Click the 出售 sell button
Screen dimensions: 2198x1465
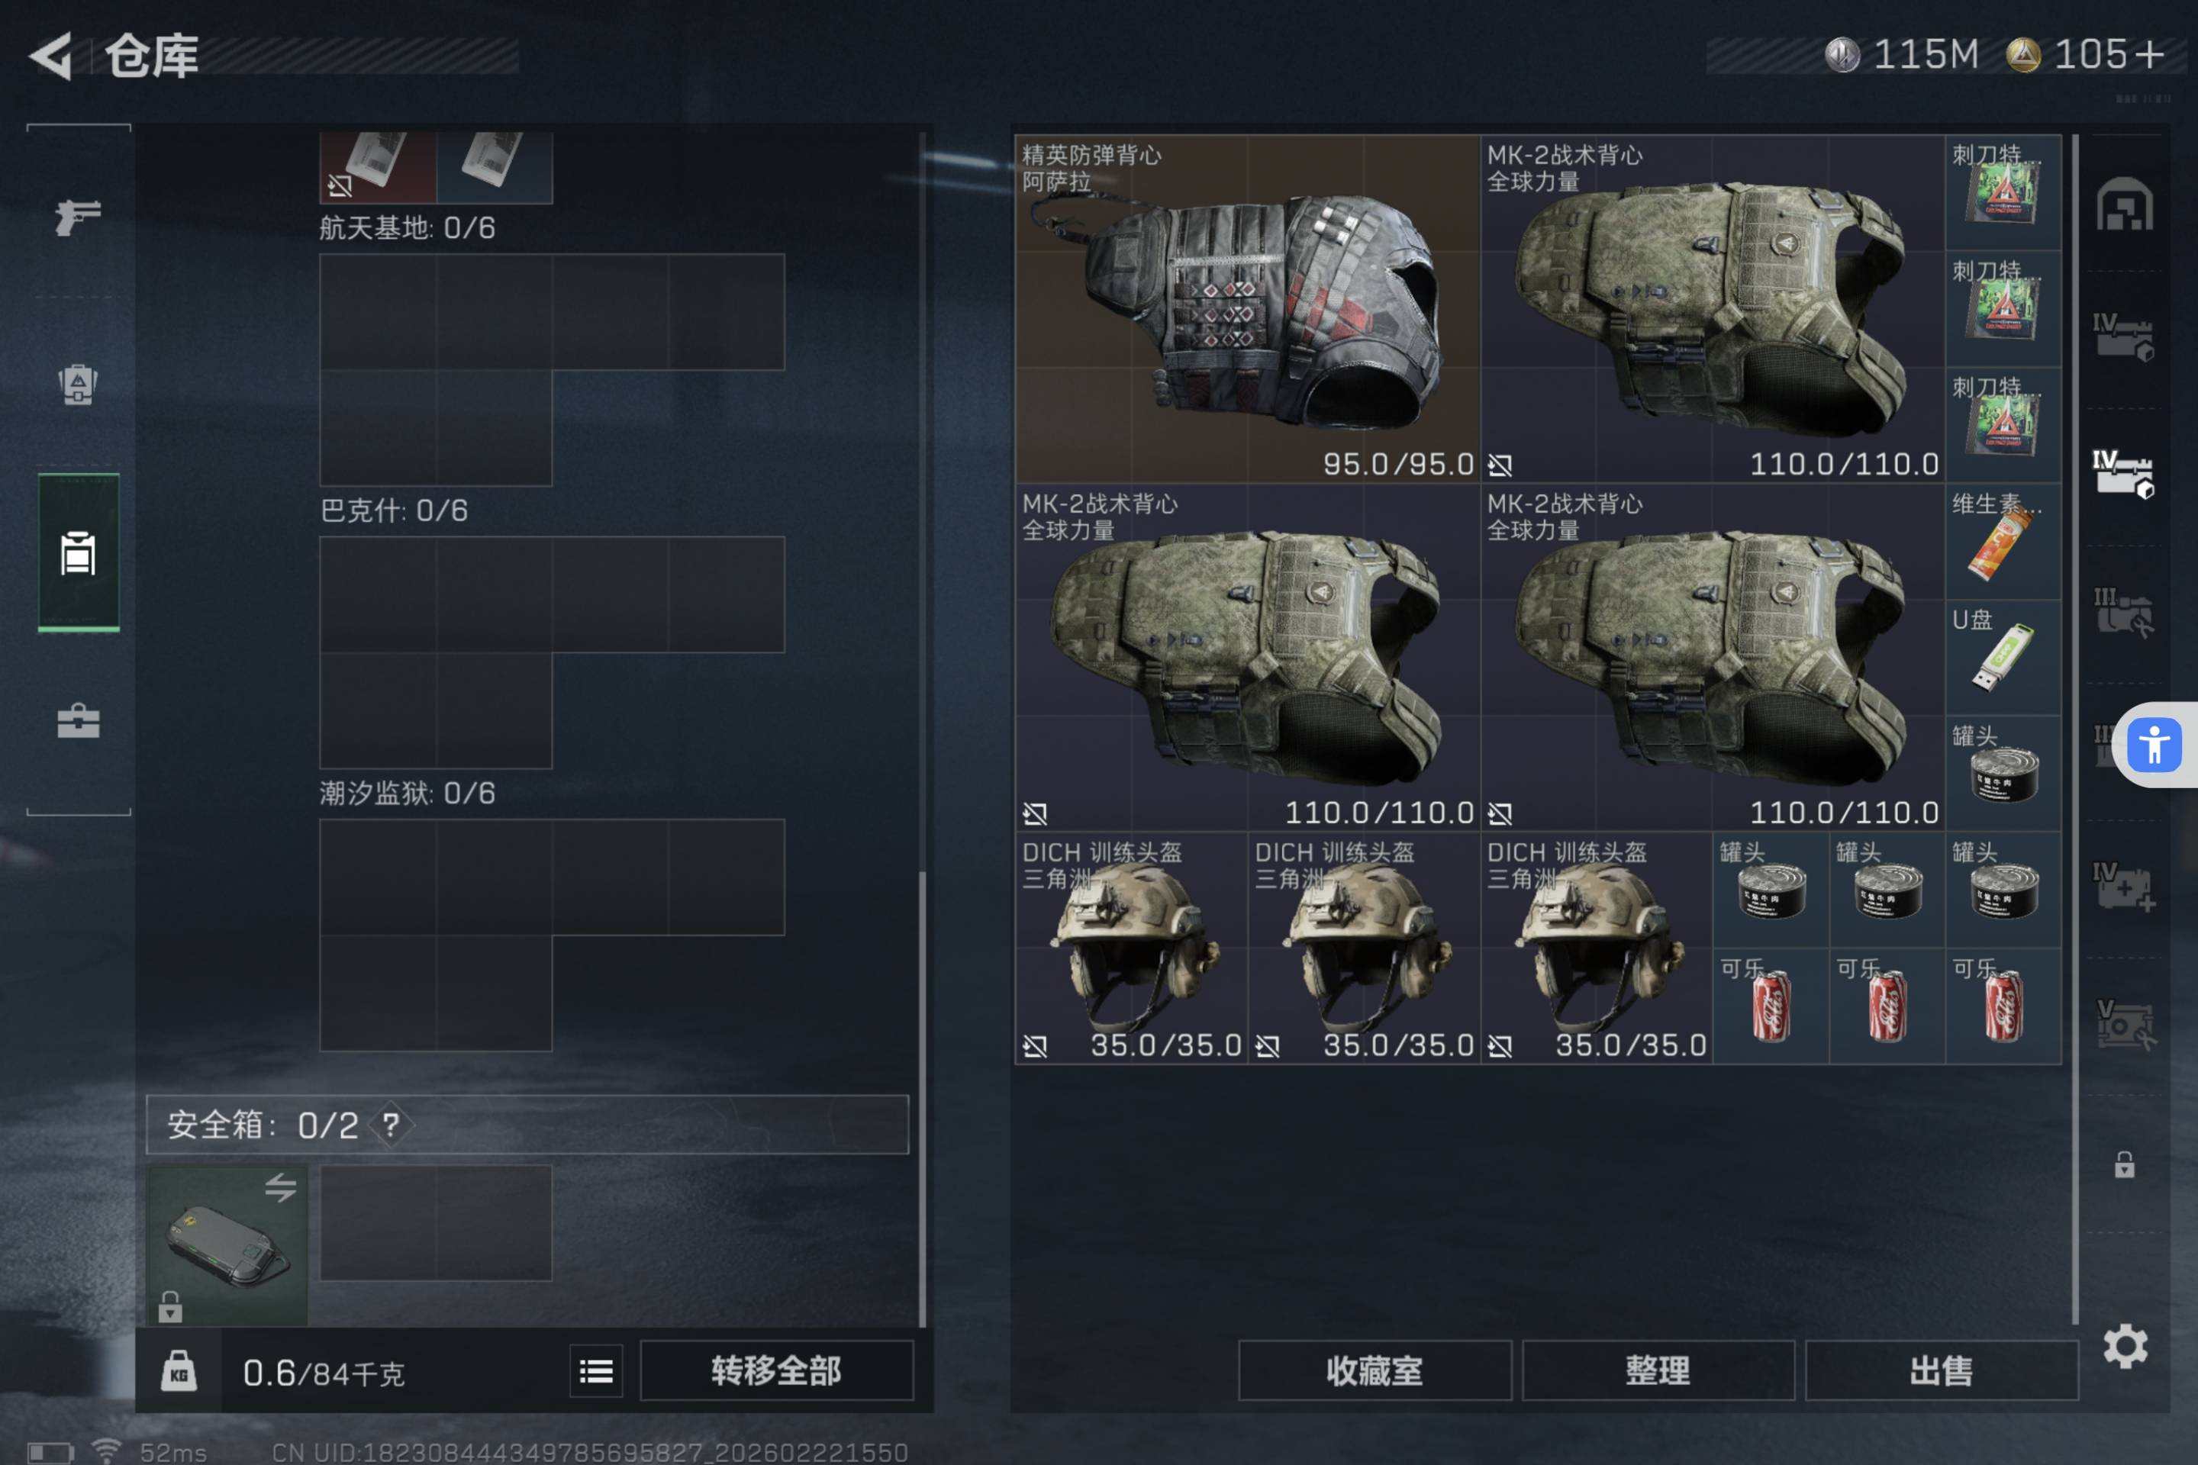tap(1941, 1370)
